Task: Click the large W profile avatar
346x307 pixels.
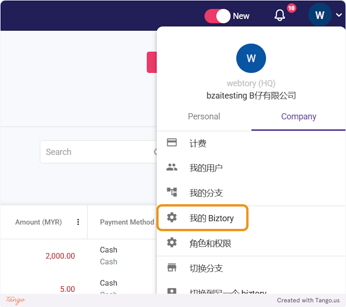Action: pos(251,58)
